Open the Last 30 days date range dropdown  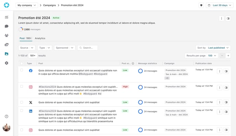point(220,5)
